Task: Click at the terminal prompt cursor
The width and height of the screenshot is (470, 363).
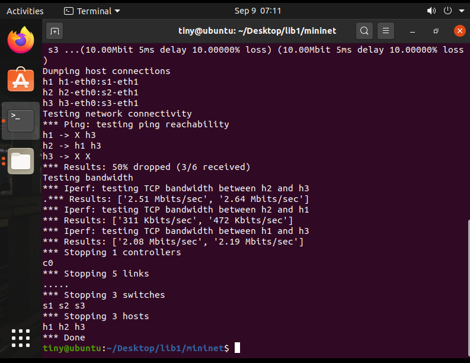Action: (x=237, y=348)
